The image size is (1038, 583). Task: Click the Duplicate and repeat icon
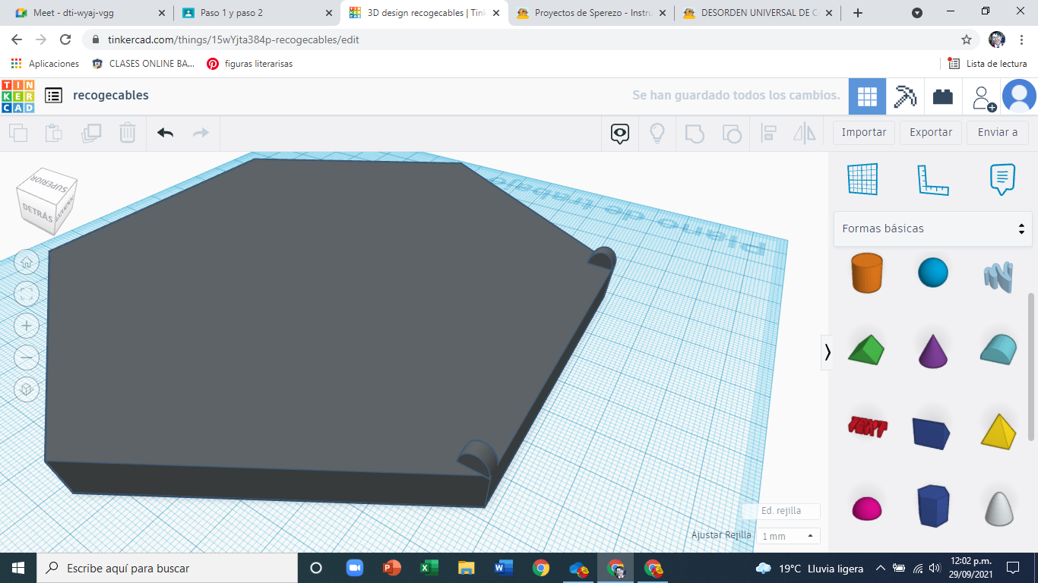pos(91,133)
